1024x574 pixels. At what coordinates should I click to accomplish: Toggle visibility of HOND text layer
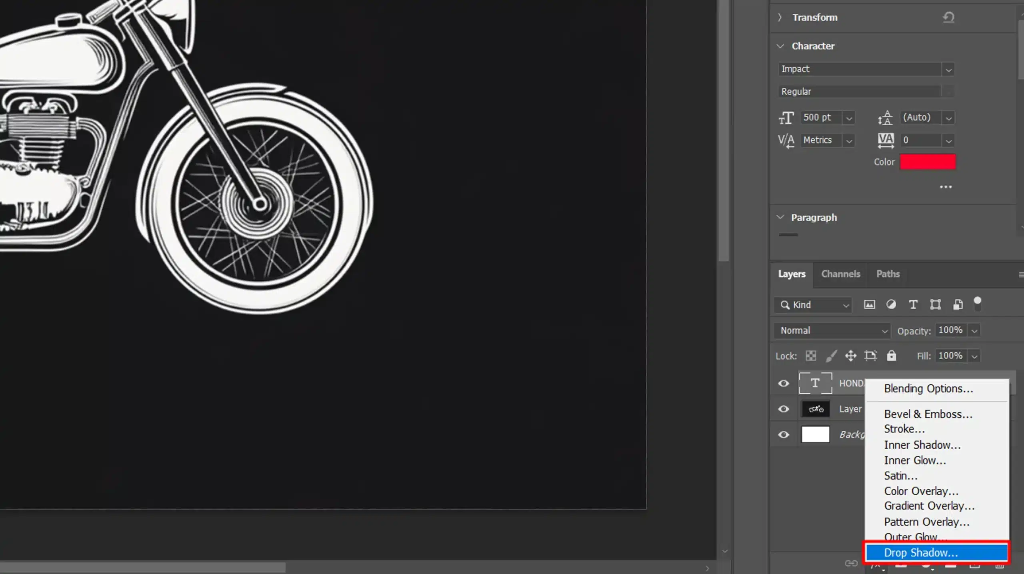click(783, 383)
